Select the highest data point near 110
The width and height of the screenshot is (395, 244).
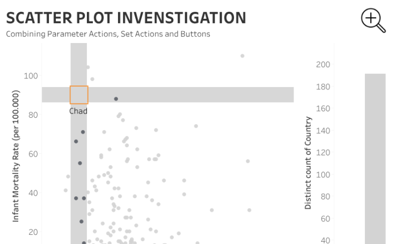pyautogui.click(x=243, y=56)
